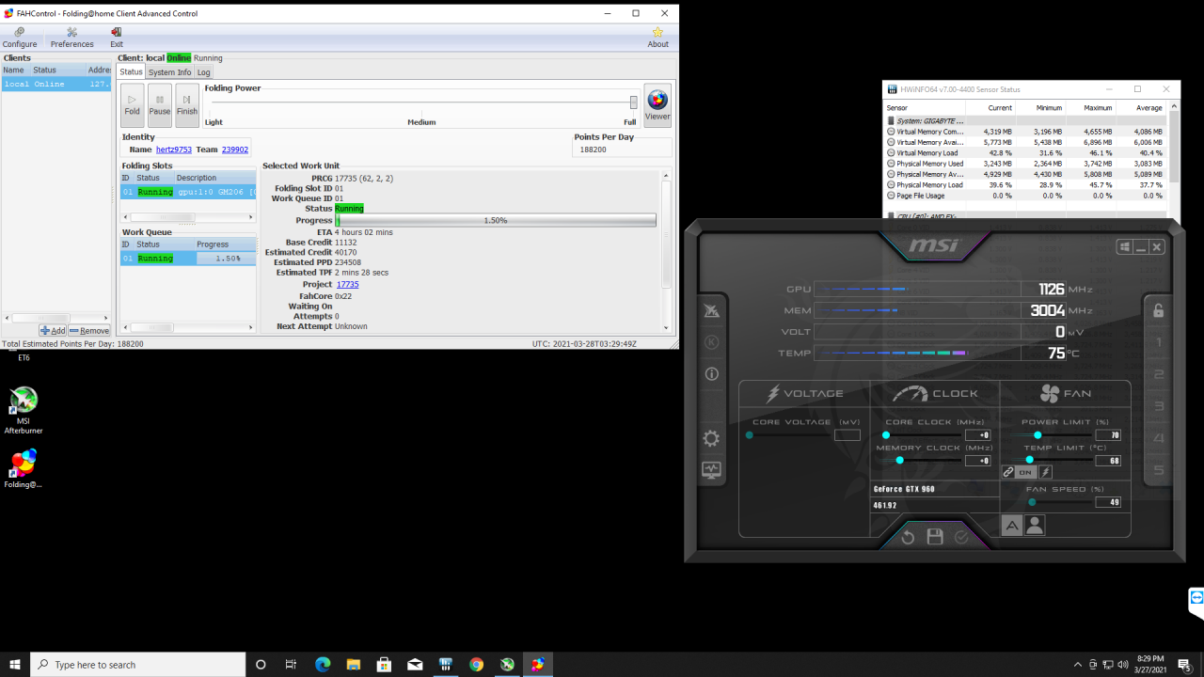Open the project 17735 link

tap(347, 284)
